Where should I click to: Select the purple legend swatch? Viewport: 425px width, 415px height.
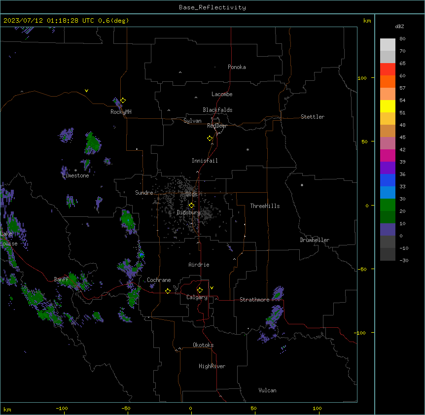[388, 168]
